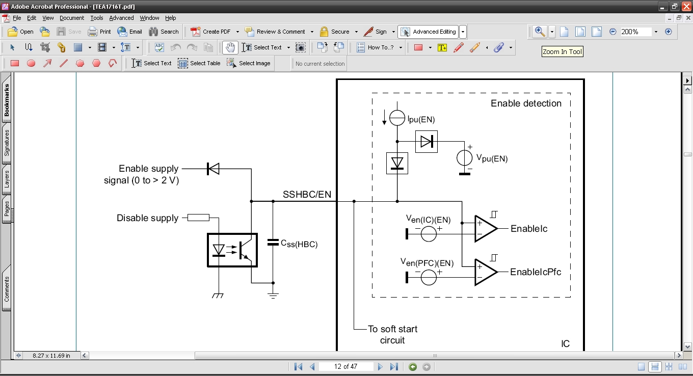Click the yellow Text Box tool
Image resolution: width=693 pixels, height=376 pixels.
(x=442, y=47)
